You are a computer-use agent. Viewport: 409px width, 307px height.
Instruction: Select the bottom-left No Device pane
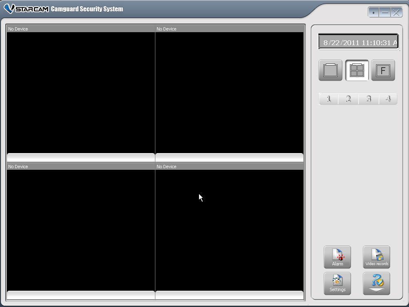pyautogui.click(x=80, y=230)
